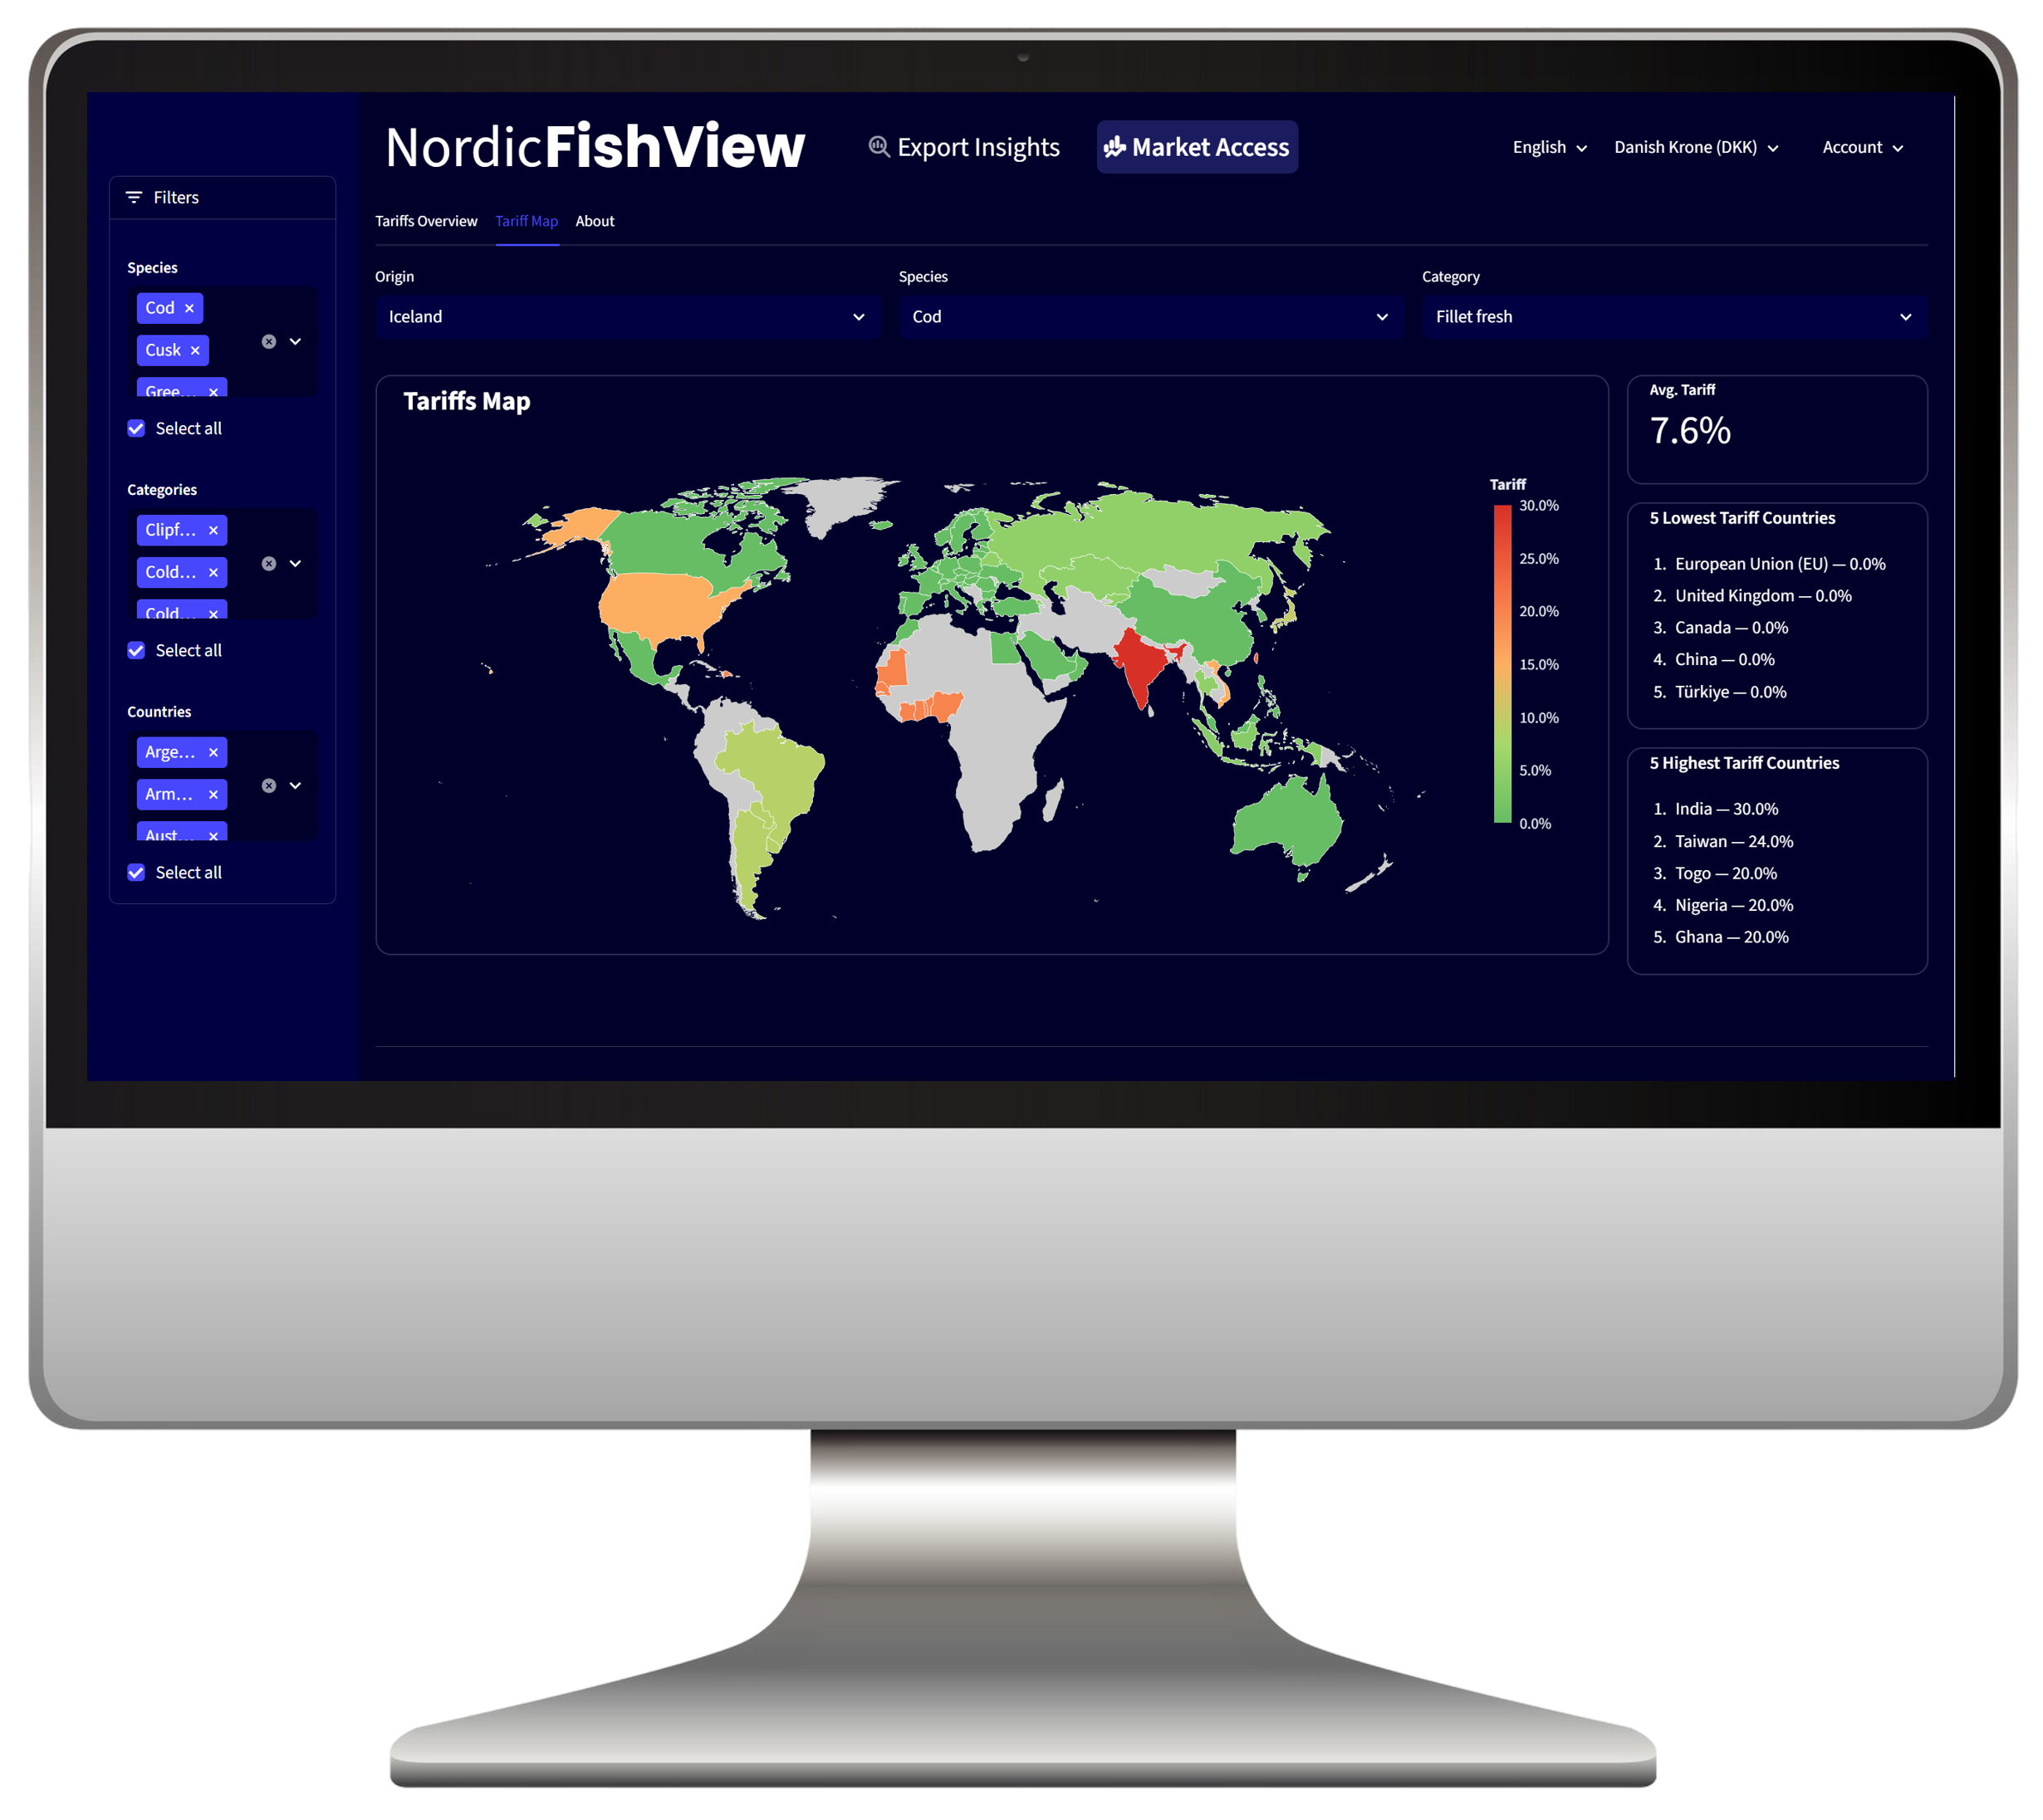The image size is (2043, 1820).
Task: Open the Origin dropdown showing Iceland
Action: [627, 317]
